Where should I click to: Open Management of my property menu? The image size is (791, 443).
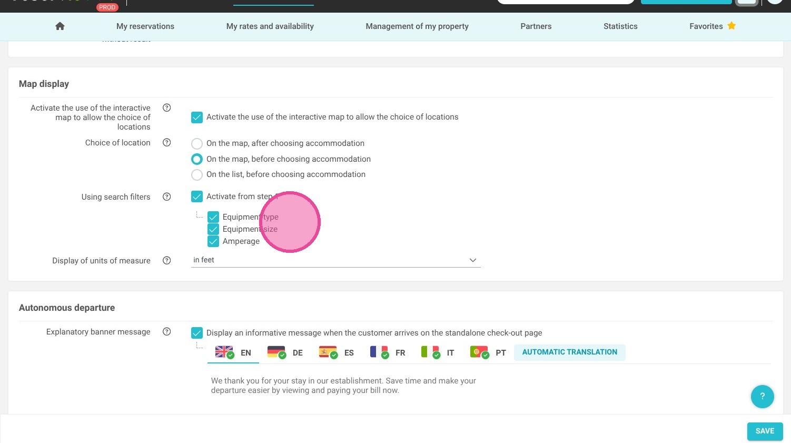417,26
